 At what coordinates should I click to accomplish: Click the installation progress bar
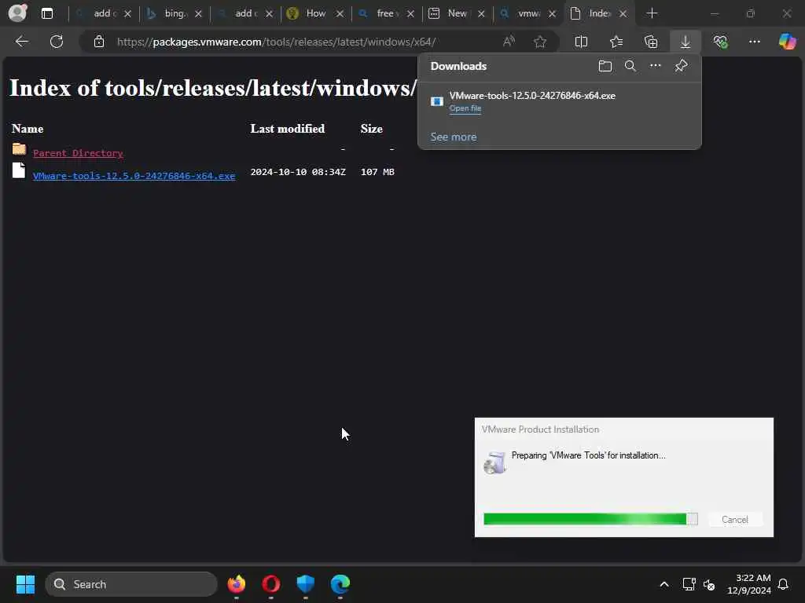point(590,519)
